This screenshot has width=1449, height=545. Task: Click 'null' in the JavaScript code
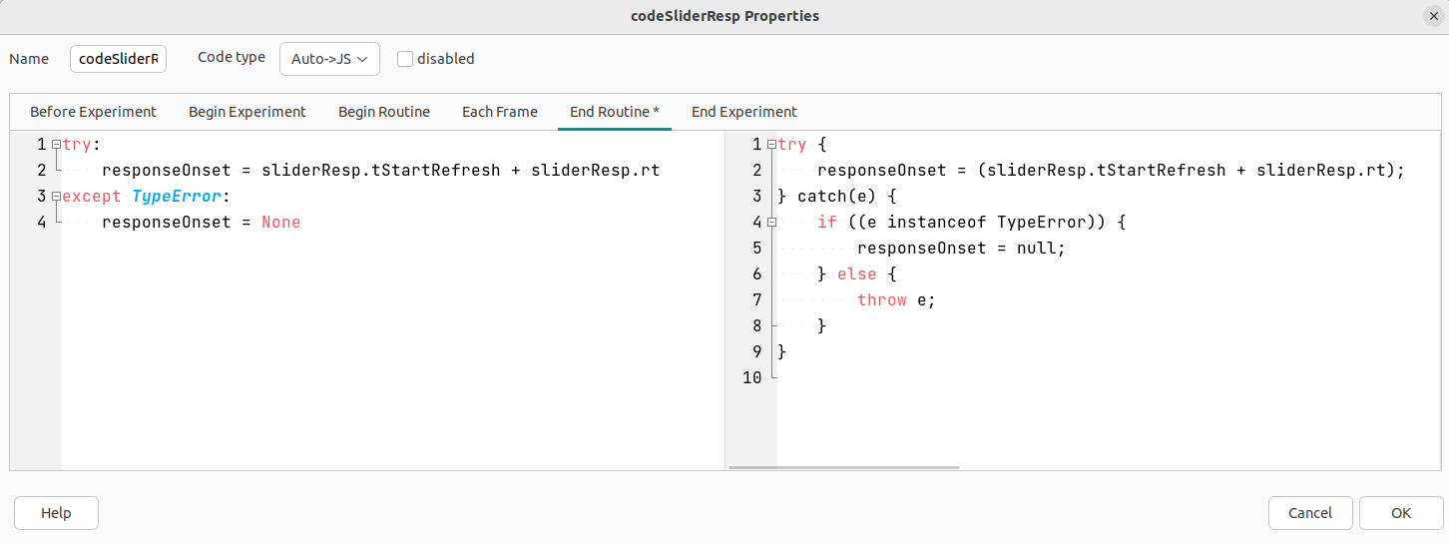(1036, 248)
